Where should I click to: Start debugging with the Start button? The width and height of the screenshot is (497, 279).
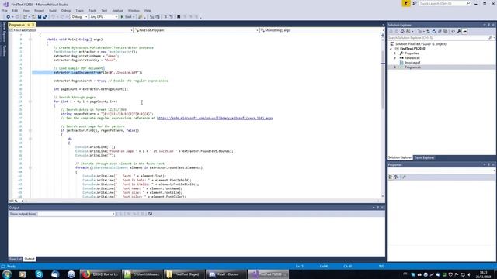pyautogui.click(x=127, y=17)
